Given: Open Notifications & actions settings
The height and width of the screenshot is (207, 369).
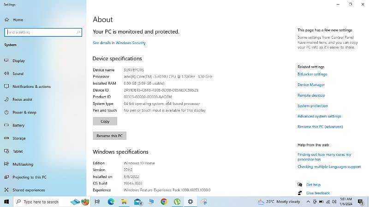Looking at the screenshot, I should tap(31, 86).
